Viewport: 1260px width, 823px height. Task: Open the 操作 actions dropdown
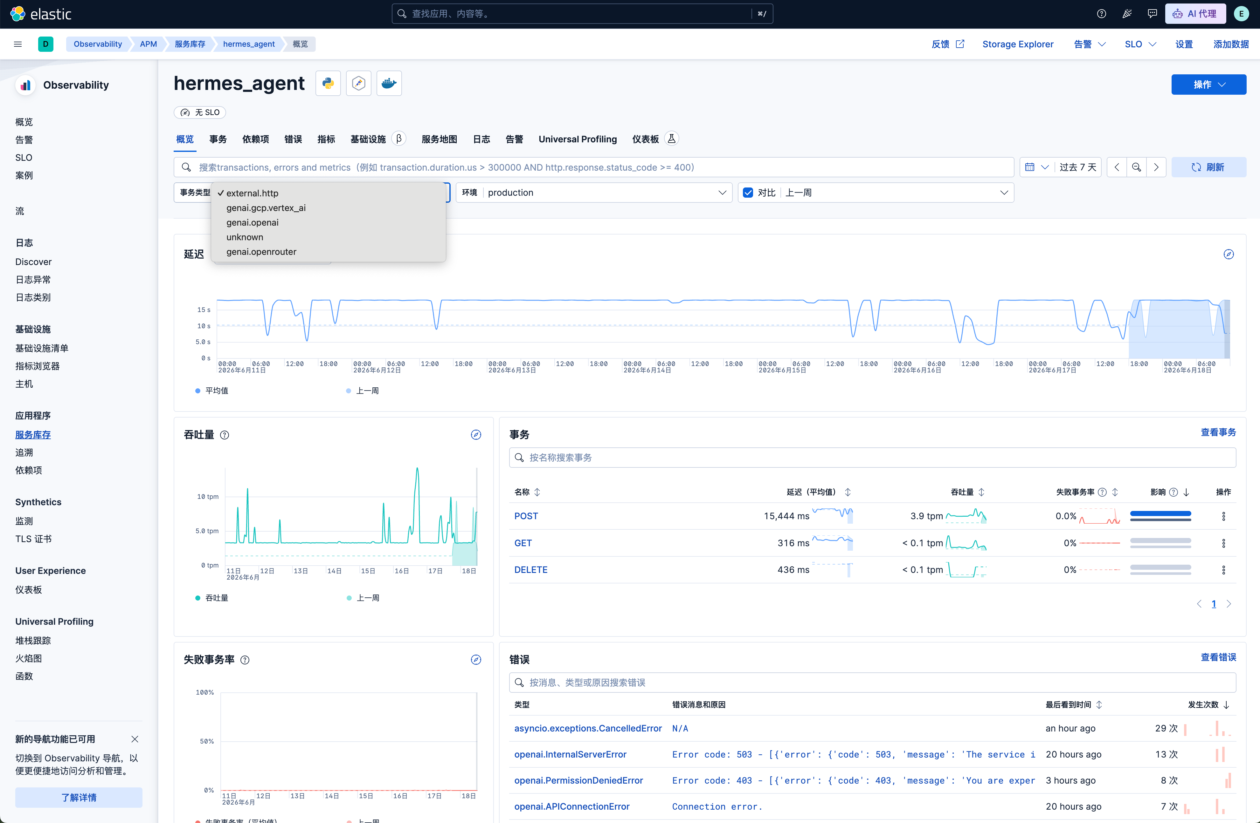1209,85
